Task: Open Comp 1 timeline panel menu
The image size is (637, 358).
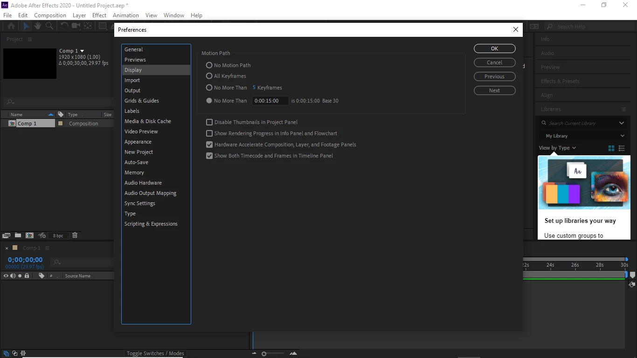Action: tap(47, 248)
